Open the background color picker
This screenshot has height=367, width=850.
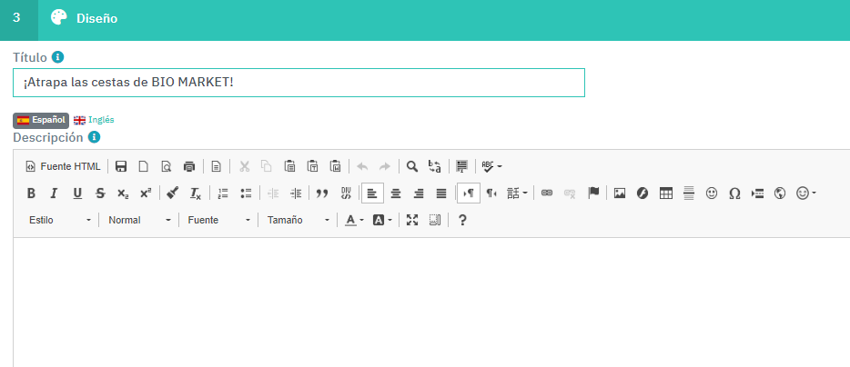click(382, 221)
